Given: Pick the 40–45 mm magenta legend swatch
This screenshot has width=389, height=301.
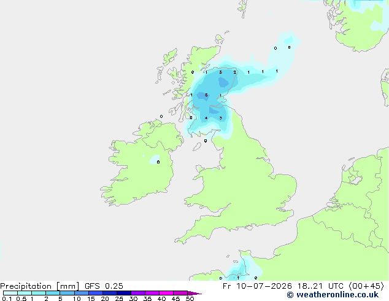Looking at the screenshot, I should [166, 293].
